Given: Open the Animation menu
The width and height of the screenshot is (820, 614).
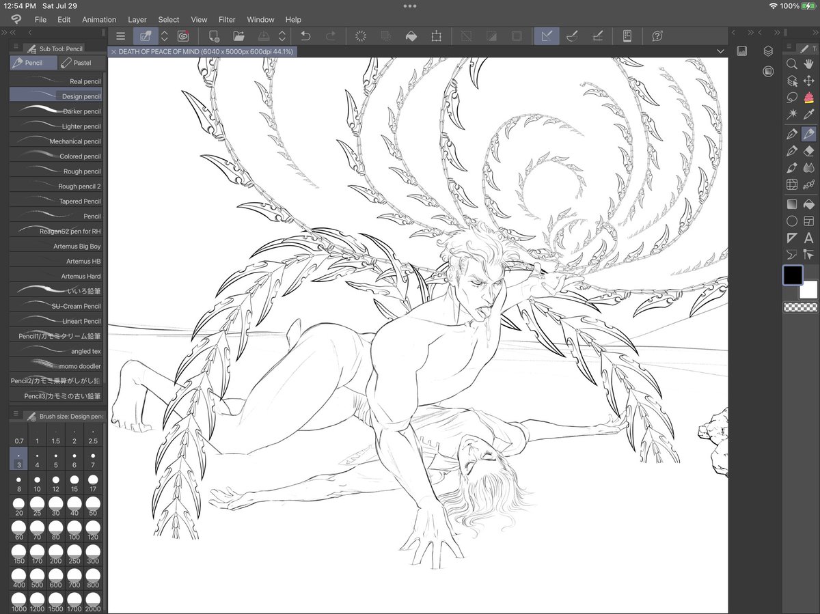Looking at the screenshot, I should [x=99, y=20].
